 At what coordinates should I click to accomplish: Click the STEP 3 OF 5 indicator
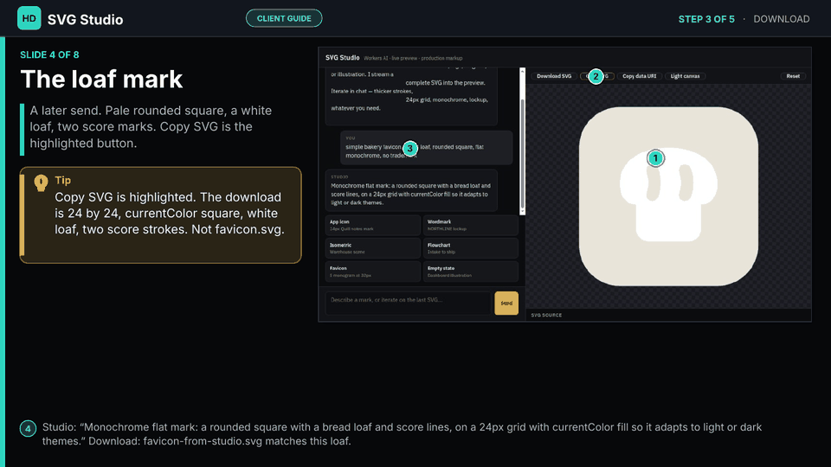click(x=706, y=19)
